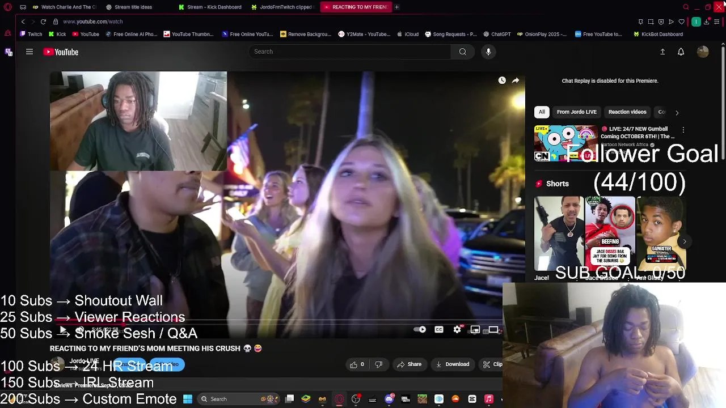
Task: Switch to the Watch Charlie And The browser tab
Action: click(64, 7)
